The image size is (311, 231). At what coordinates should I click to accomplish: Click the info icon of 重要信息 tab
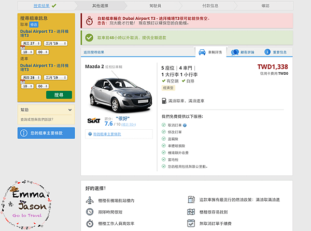coord(267,52)
